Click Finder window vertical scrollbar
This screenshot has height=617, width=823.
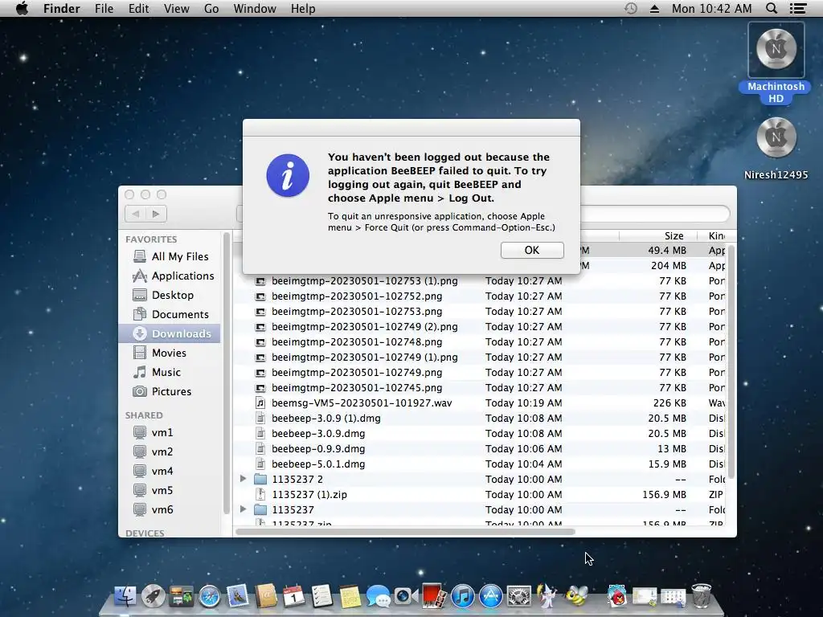click(731, 362)
